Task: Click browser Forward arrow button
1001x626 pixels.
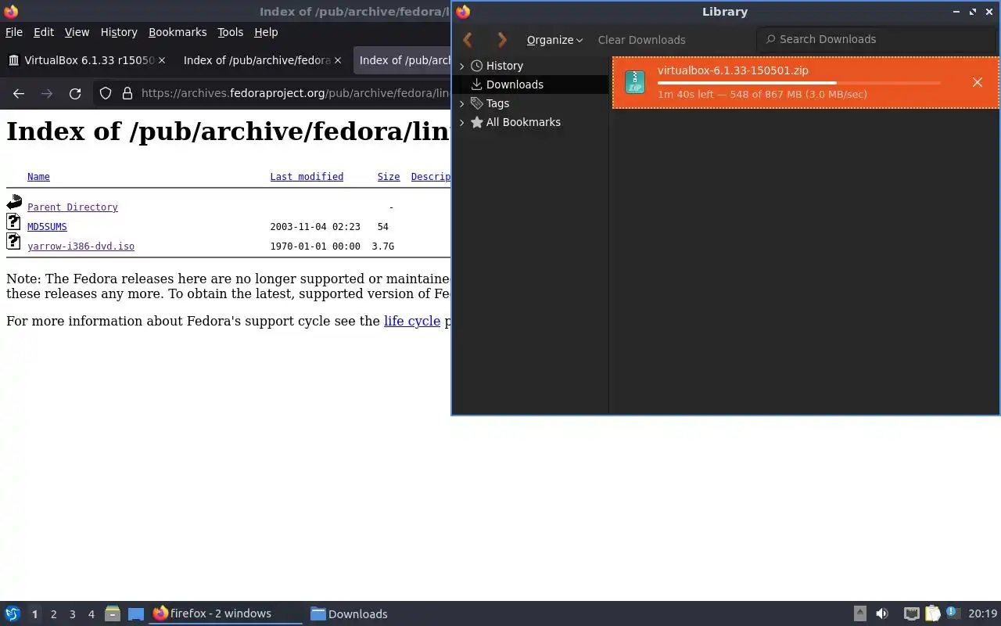Action: 47,93
